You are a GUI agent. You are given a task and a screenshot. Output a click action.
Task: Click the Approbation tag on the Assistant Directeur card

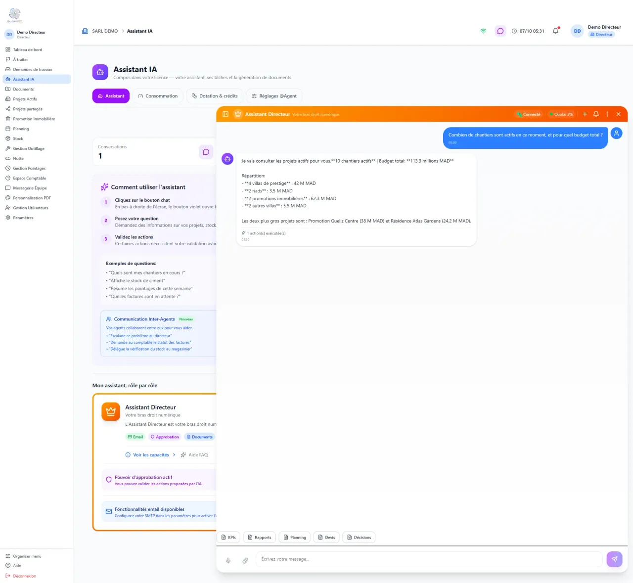click(x=165, y=437)
